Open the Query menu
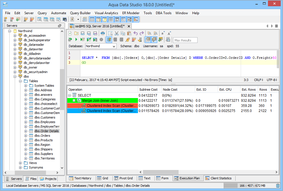This screenshot has height=191, width=283. point(42,13)
